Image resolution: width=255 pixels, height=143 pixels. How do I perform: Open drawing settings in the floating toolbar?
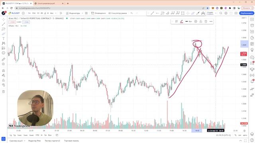tap(196, 21)
